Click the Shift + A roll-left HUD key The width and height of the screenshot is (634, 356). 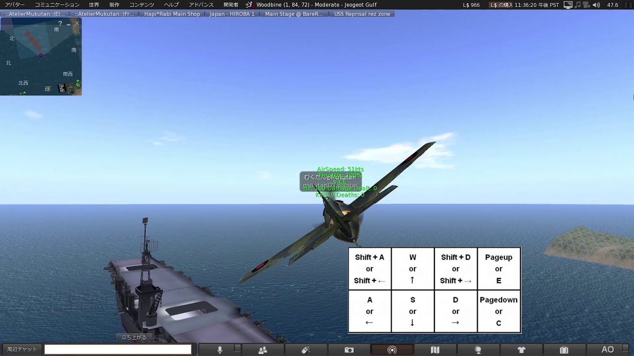(370, 269)
